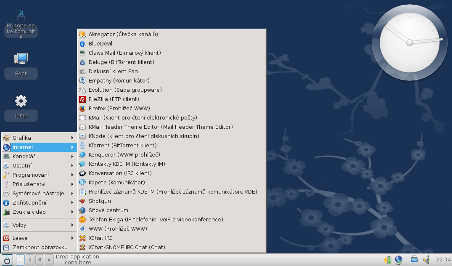This screenshot has height=266, width=452.
Task: Expand the Programování submenu arrow
Action: click(72, 175)
